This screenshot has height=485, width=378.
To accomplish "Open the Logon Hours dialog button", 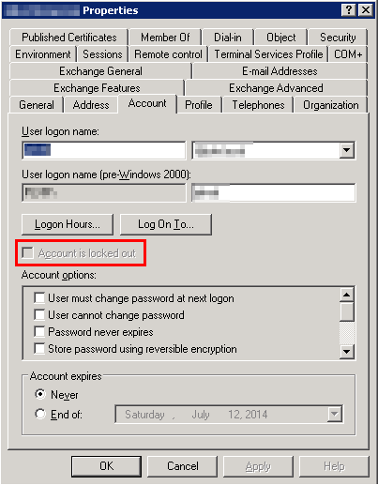I will coord(68,224).
